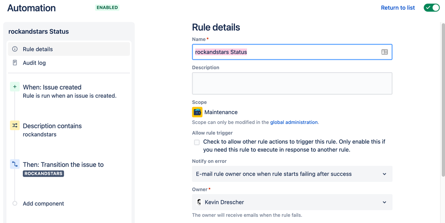Check the Allow rule trigger checkbox
The width and height of the screenshot is (445, 223).
click(197, 142)
